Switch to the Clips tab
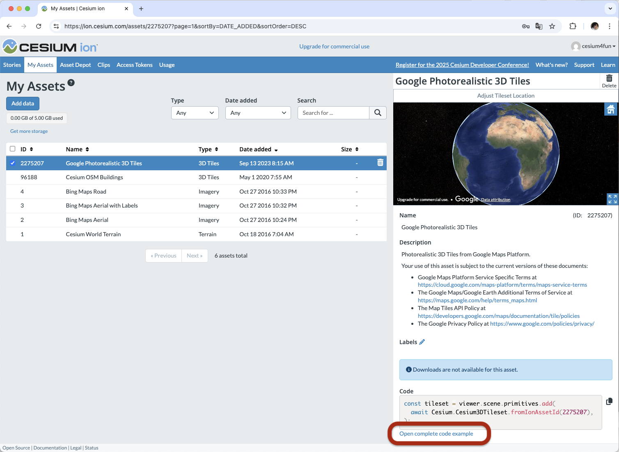The width and height of the screenshot is (619, 452). [x=104, y=65]
